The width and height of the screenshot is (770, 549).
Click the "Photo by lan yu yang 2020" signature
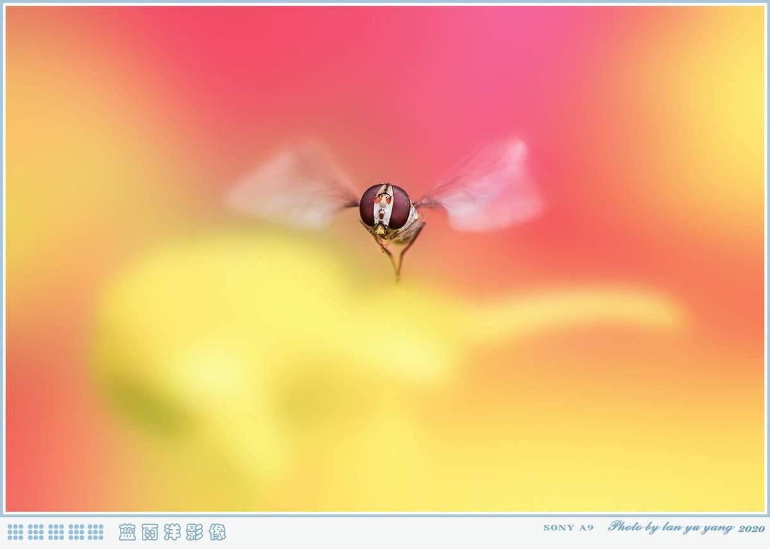686,527
